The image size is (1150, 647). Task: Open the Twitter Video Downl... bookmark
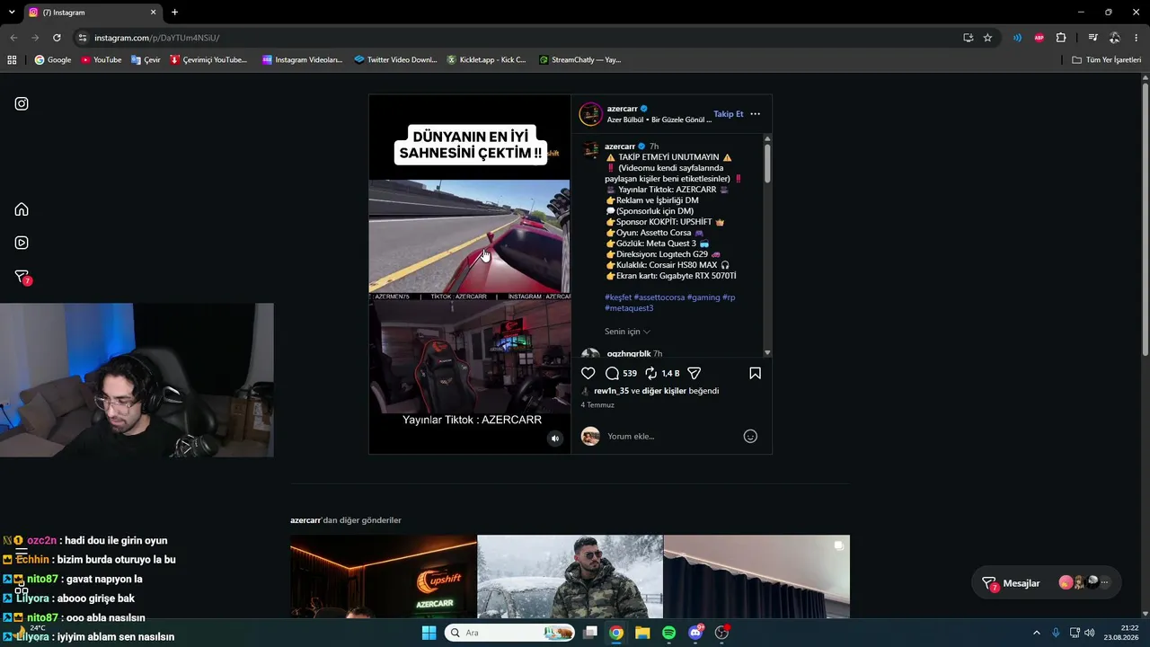point(395,60)
